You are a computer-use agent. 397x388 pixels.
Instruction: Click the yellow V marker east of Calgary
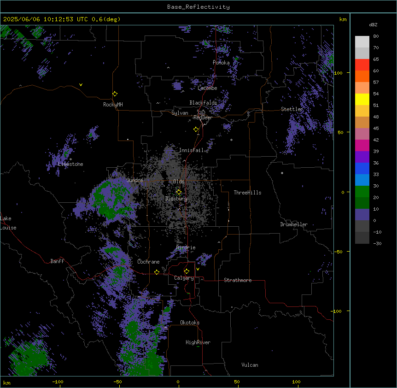coord(198,269)
